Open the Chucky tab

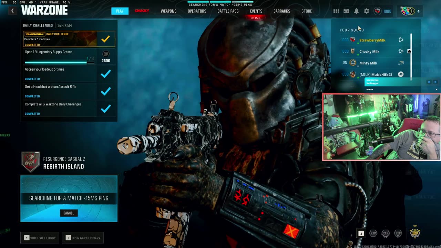coord(142,11)
